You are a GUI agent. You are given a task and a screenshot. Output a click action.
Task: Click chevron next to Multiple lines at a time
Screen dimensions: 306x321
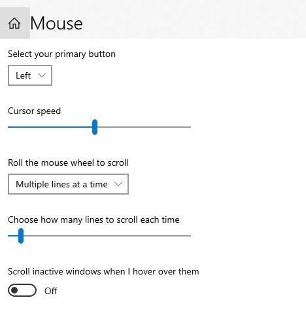pos(118,184)
